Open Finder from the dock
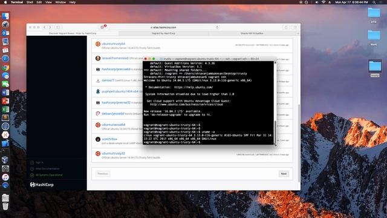 point(5,16)
